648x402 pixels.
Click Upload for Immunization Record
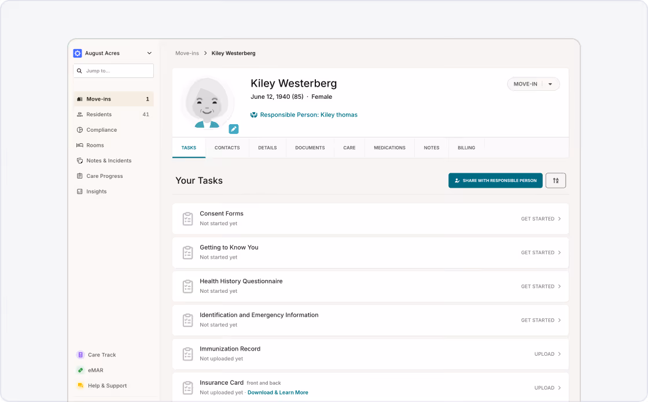(x=547, y=354)
